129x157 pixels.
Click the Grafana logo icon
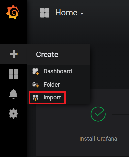pos(13,12)
